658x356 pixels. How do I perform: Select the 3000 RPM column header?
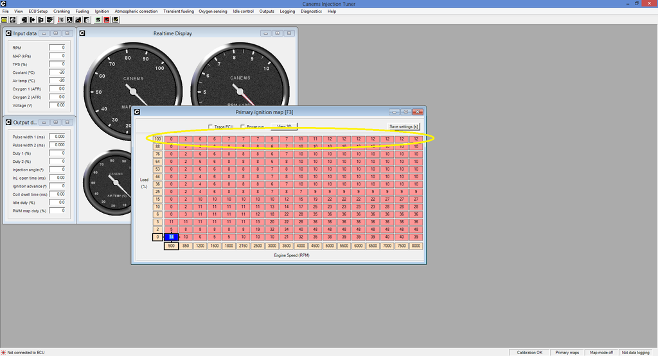coord(272,246)
